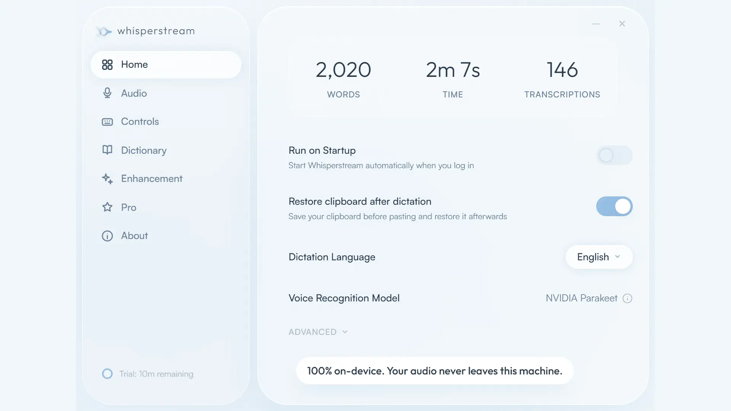Screen dimensions: 731x411
Task: Go to the Controls section
Action: (166, 122)
